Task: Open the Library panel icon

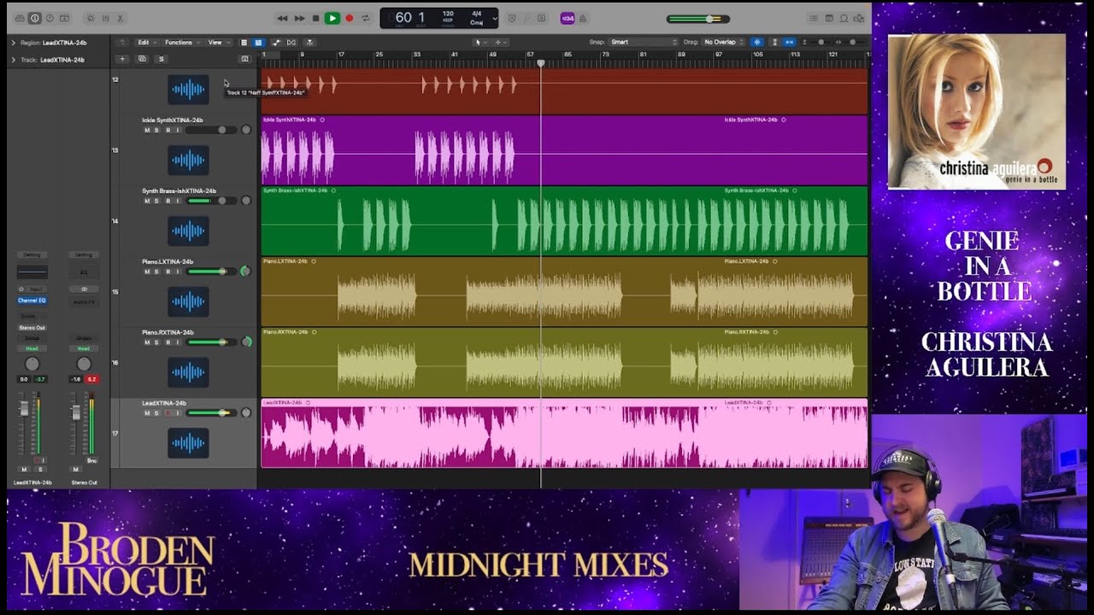Action: point(20,18)
